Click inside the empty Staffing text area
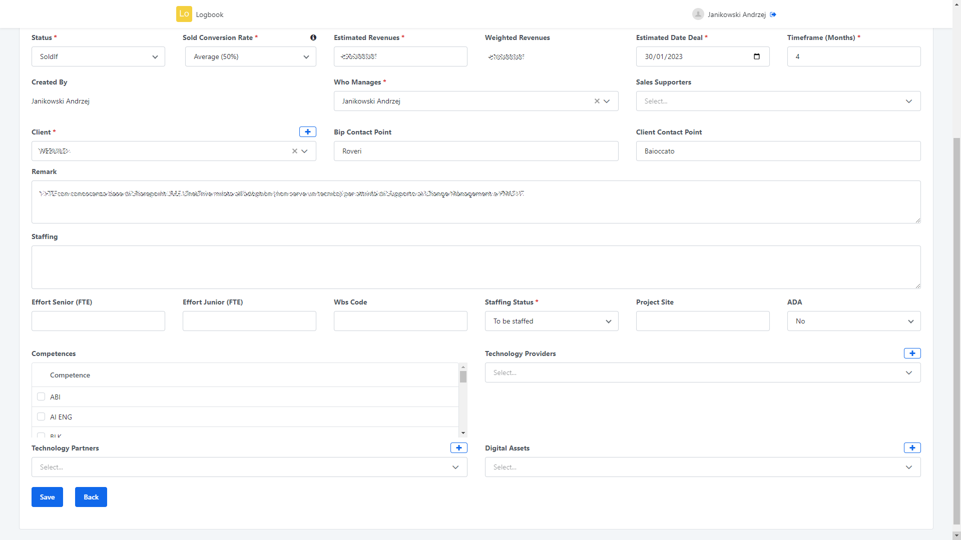This screenshot has width=961, height=540. (475, 267)
